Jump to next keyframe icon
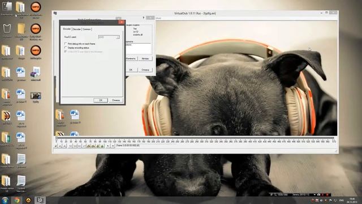 (x=93, y=146)
